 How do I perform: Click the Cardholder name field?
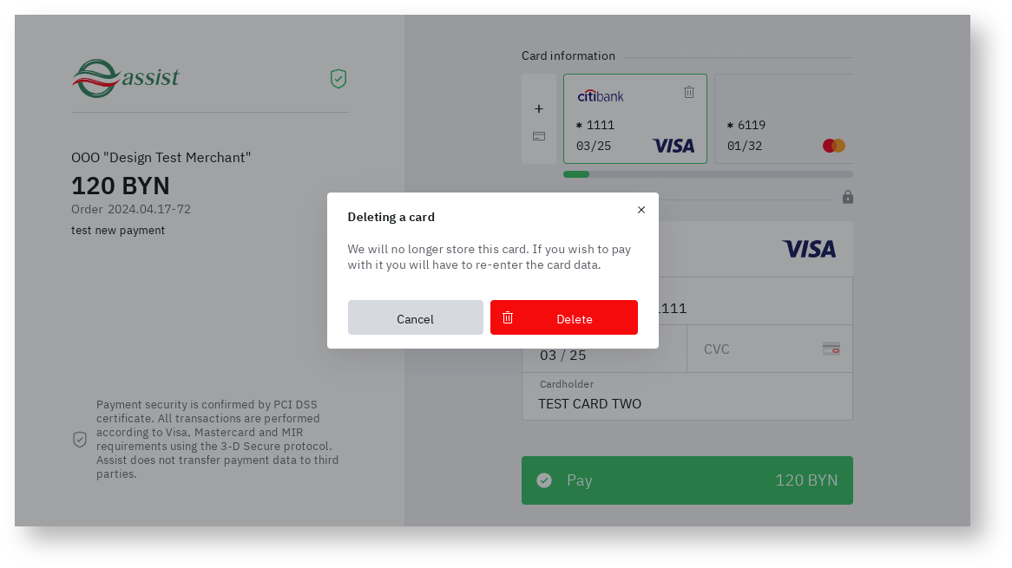click(x=687, y=403)
